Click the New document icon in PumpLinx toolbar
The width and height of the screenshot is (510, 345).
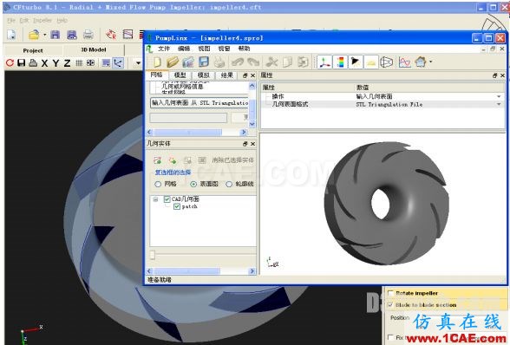(157, 62)
